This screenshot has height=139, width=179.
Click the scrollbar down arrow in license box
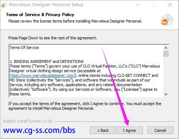pyautogui.click(x=166, y=94)
